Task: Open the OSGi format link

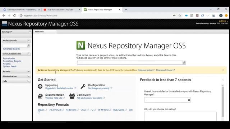Action: pyautogui.click(x=85, y=110)
